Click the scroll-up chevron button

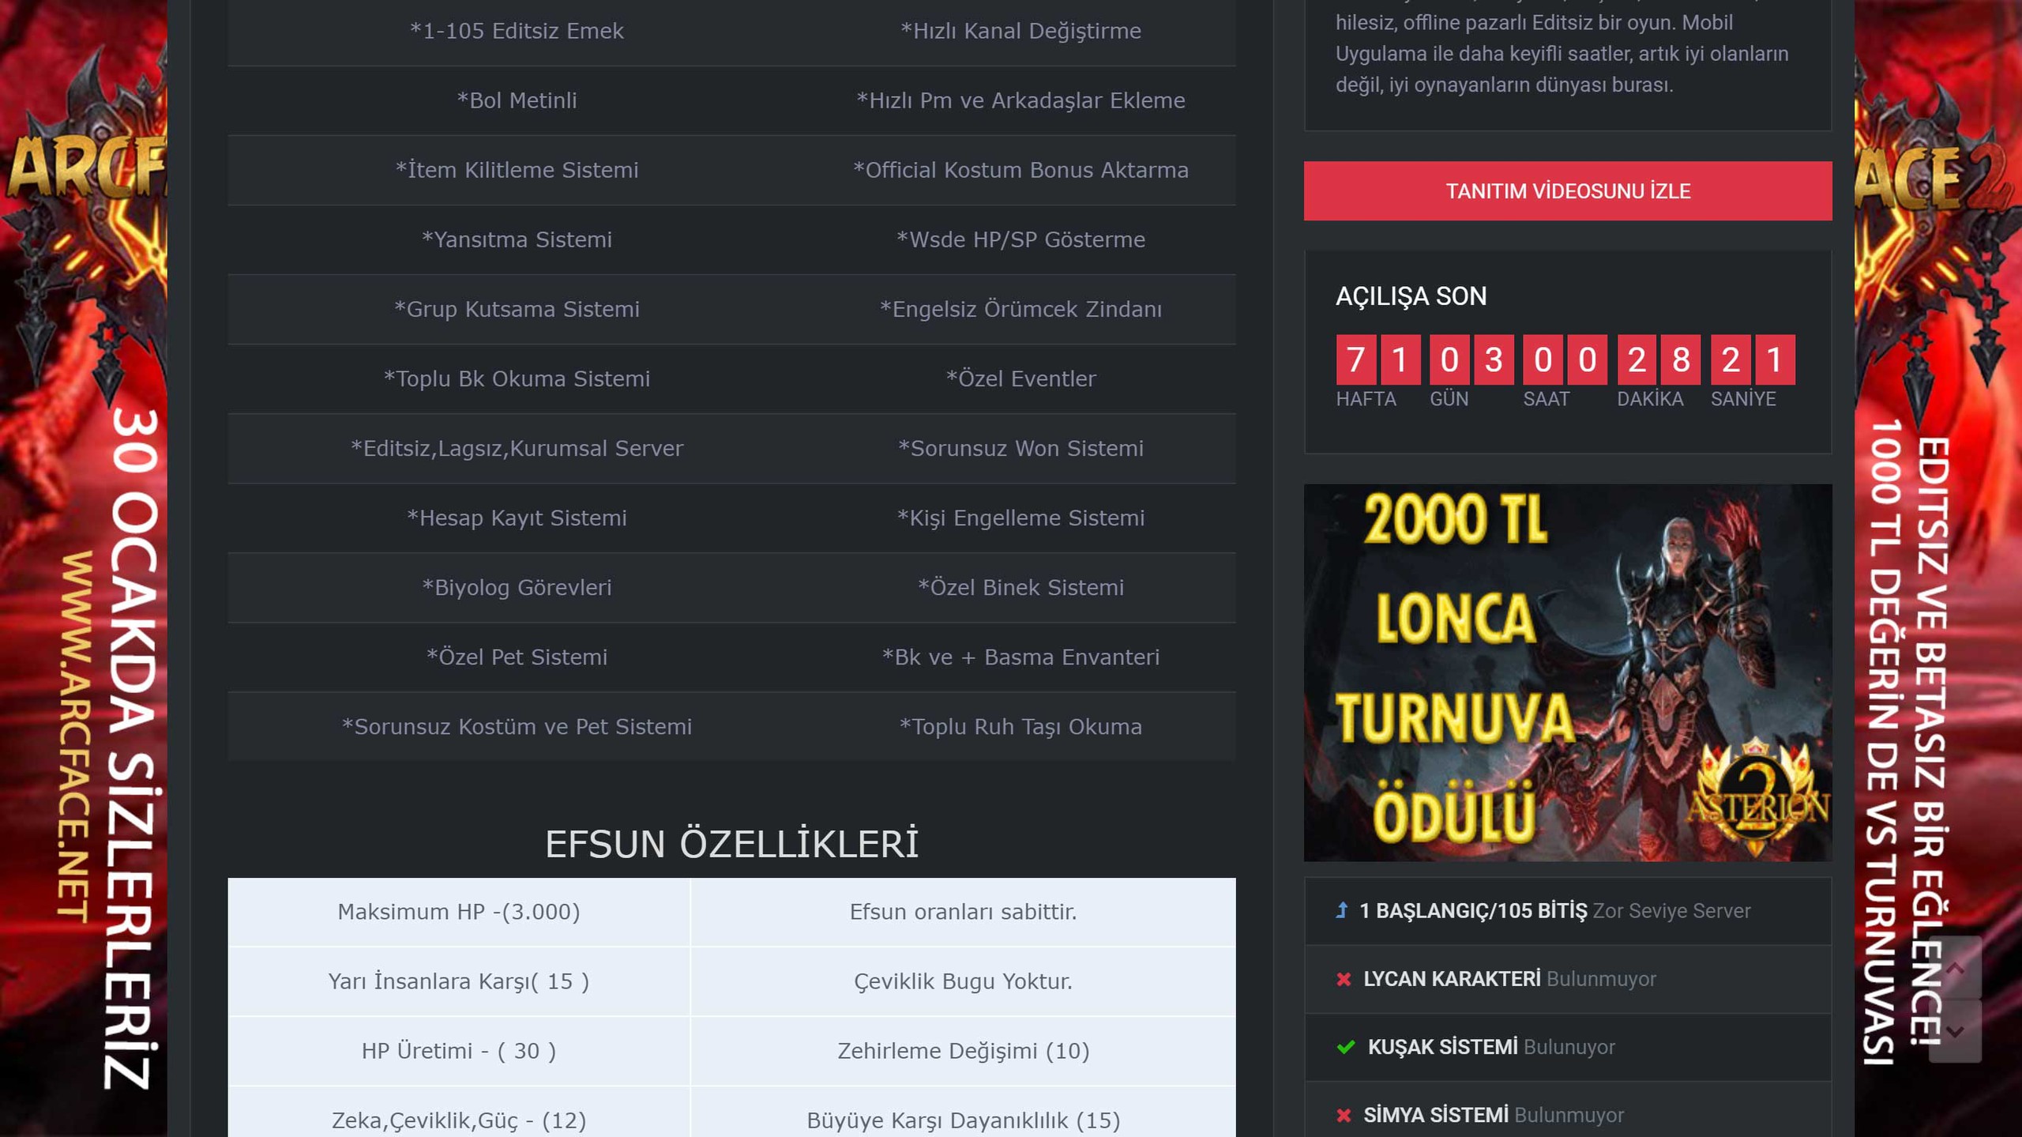coord(1955,967)
